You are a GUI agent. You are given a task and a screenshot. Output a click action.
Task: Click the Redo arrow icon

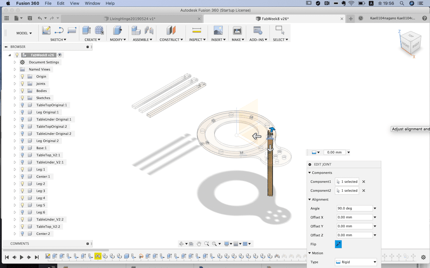click(52, 18)
